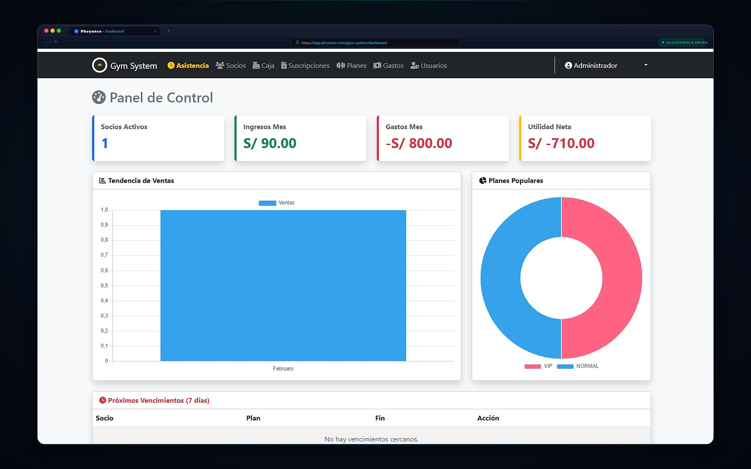Open the Administrador account menu

pos(606,65)
